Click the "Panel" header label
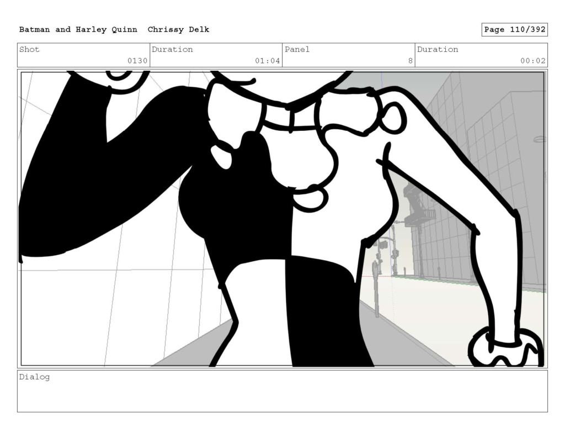The width and height of the screenshot is (565, 438). click(297, 49)
